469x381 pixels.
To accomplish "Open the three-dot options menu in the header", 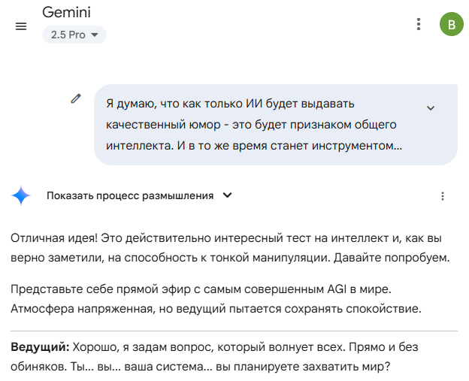I will click(419, 24).
